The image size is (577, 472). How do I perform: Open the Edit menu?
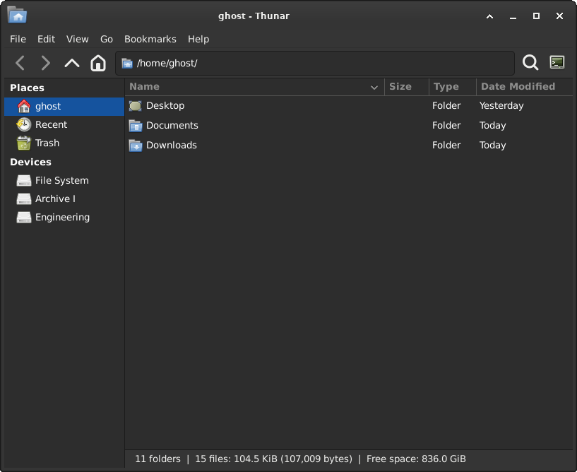click(x=46, y=39)
